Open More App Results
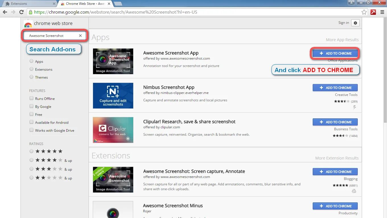This screenshot has height=218, width=387. coord(342,40)
